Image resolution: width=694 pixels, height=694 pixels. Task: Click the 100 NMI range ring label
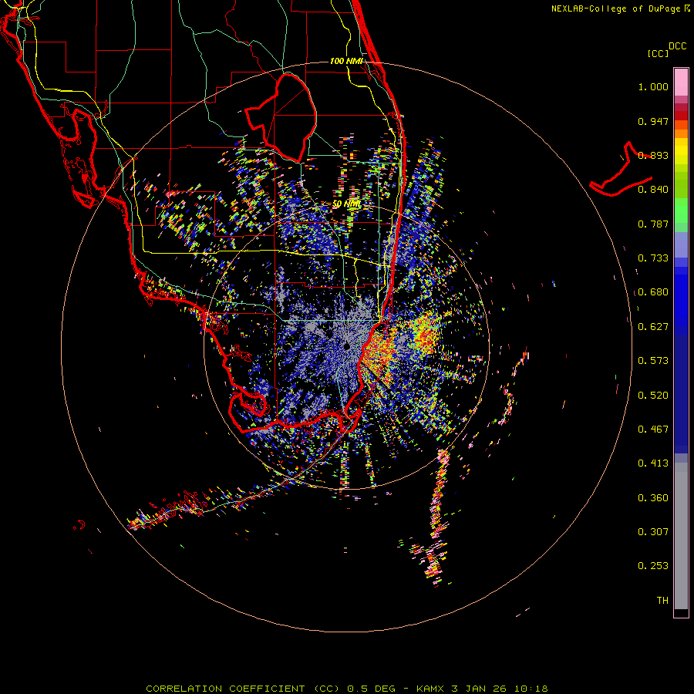tap(346, 61)
